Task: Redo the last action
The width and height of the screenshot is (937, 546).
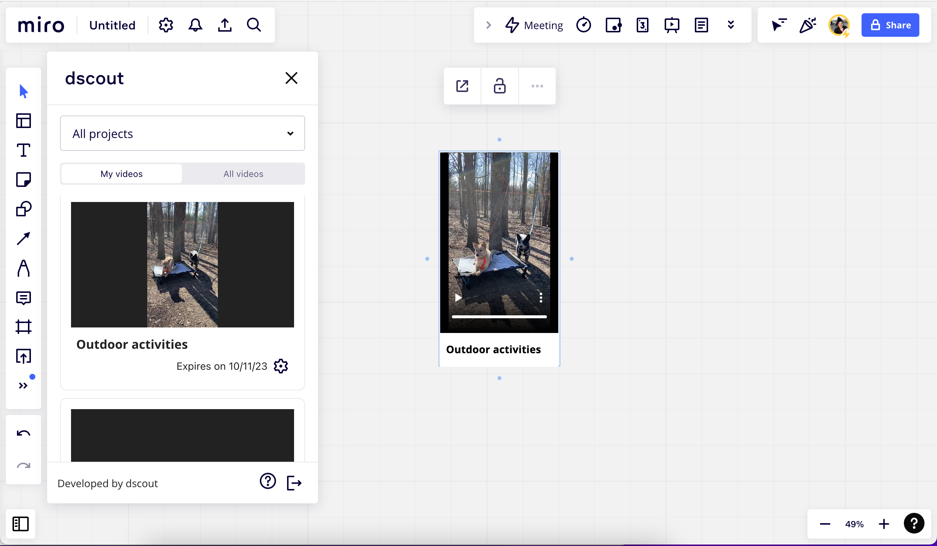Action: click(x=24, y=465)
